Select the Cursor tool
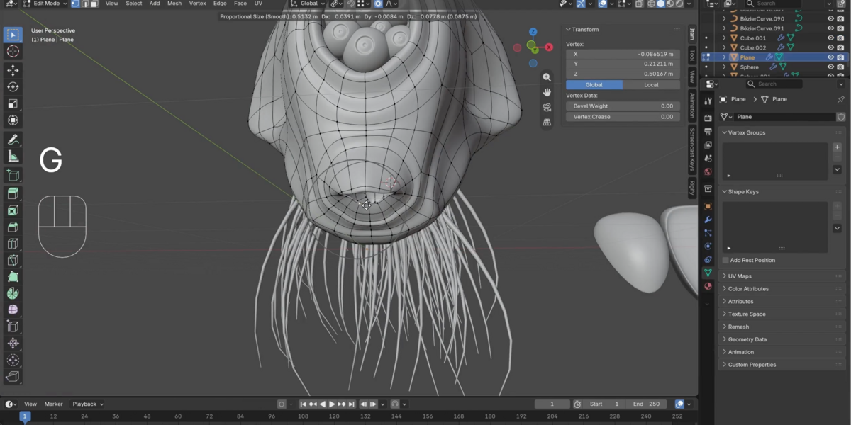 13,52
